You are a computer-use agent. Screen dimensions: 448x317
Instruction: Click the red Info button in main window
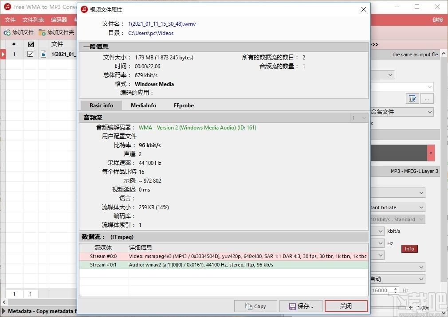click(409, 249)
